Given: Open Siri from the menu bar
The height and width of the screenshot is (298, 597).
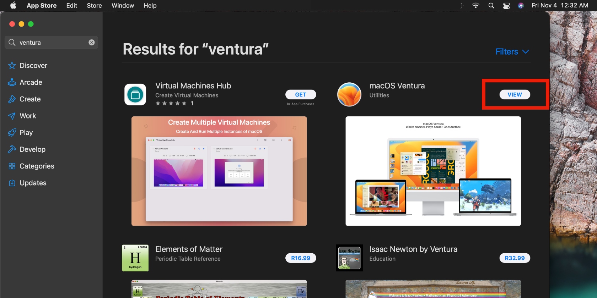Looking at the screenshot, I should tap(521, 5).
